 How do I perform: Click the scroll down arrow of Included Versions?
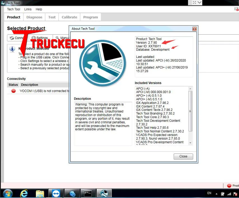190,143
